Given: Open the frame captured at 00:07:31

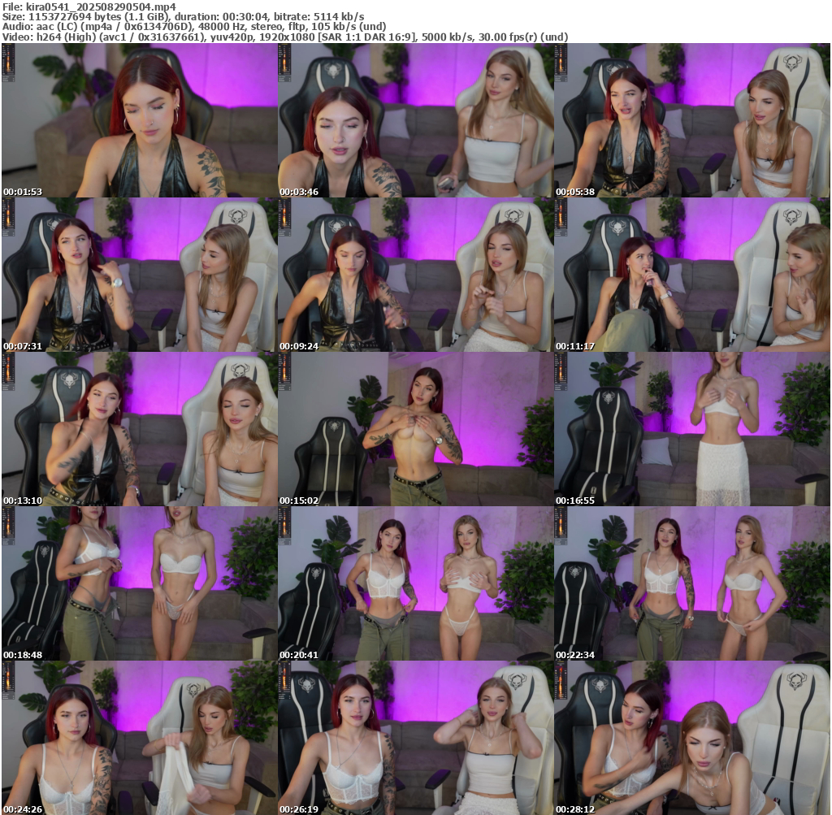Looking at the screenshot, I should [139, 275].
